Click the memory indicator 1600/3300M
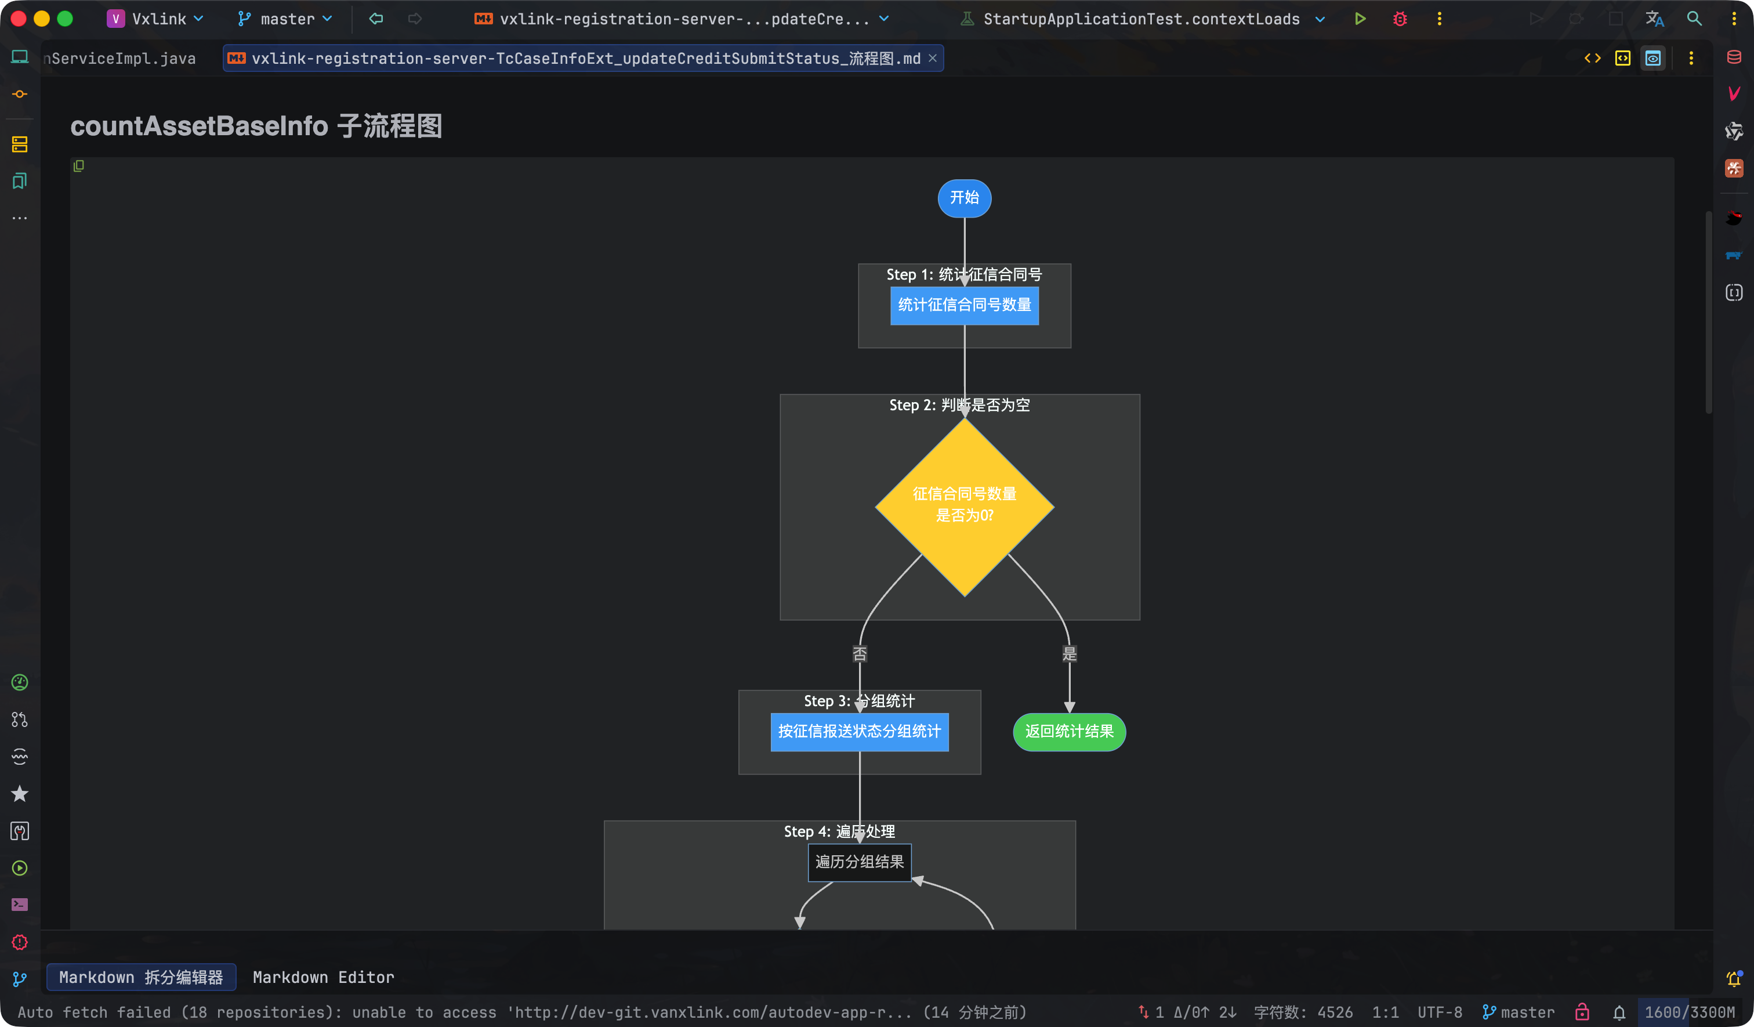Screen dimensions: 1754x1027 pyautogui.click(x=1689, y=1012)
